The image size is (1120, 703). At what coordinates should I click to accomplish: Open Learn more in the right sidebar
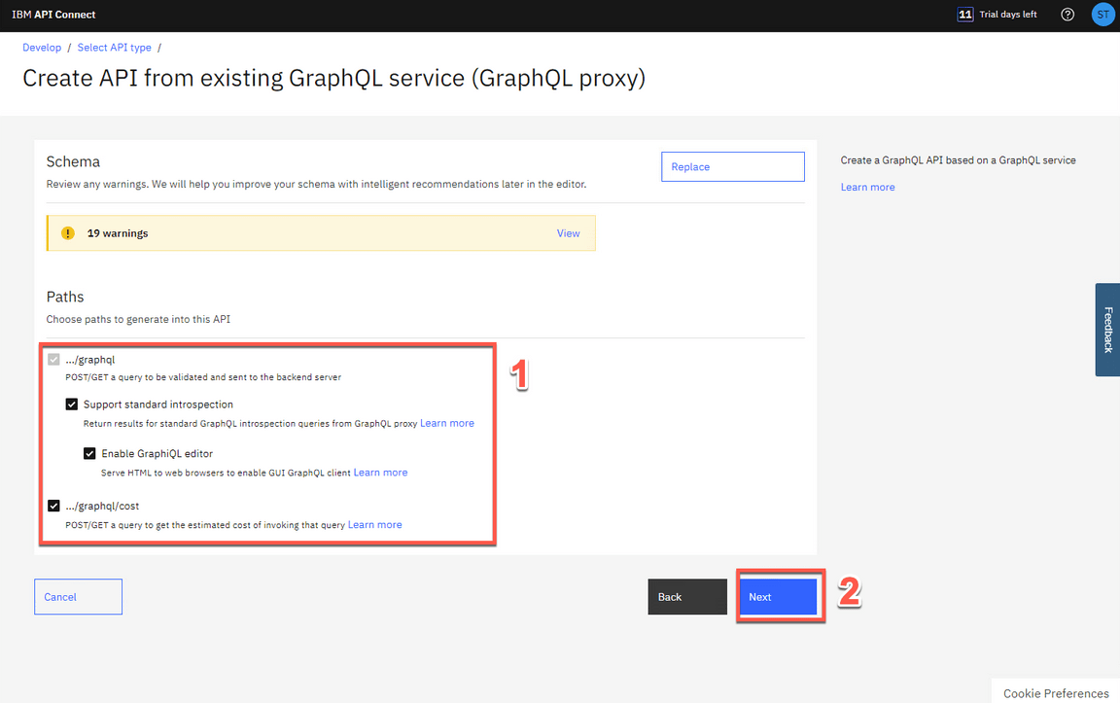coord(867,188)
